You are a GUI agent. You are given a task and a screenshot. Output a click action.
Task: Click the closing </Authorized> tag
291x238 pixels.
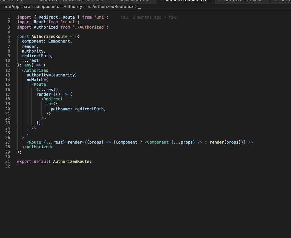[x=37, y=147]
